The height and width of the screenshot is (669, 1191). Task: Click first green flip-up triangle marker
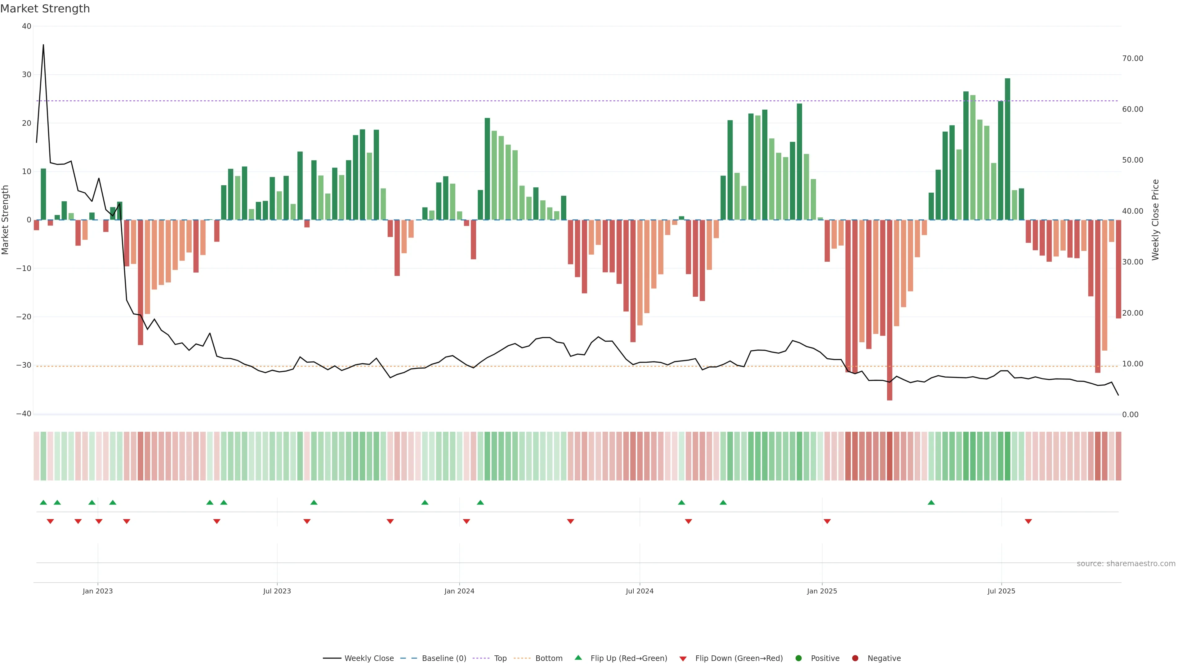click(x=43, y=502)
